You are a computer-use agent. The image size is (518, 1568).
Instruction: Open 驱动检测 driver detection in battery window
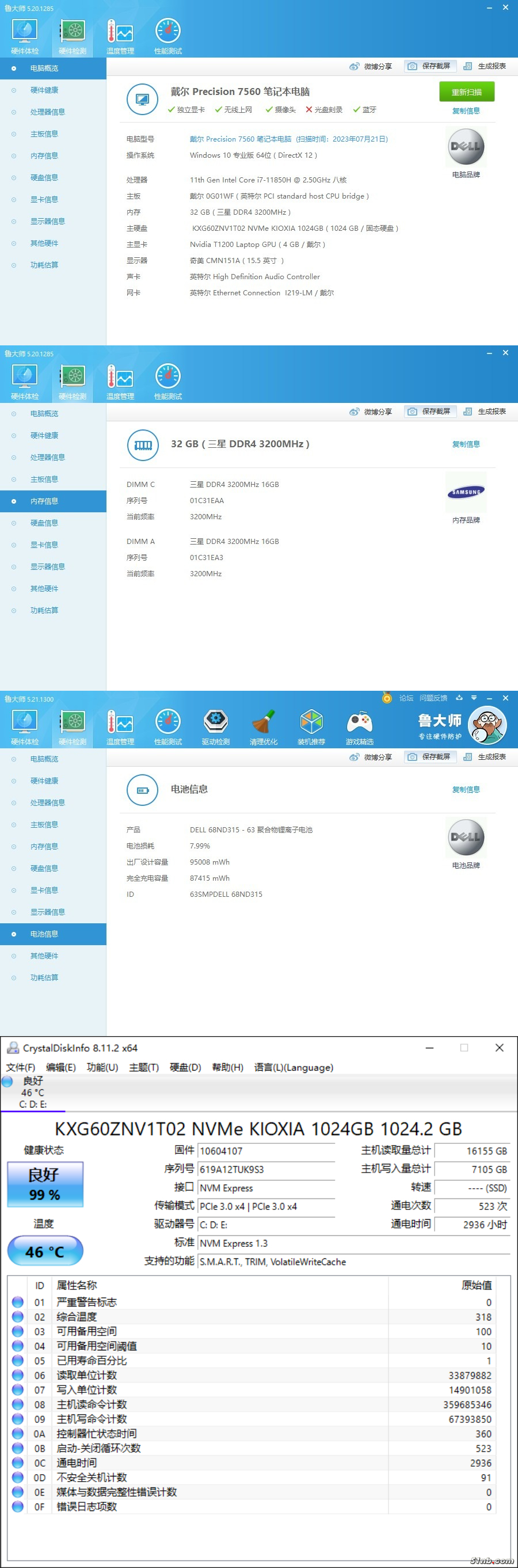coord(215,728)
